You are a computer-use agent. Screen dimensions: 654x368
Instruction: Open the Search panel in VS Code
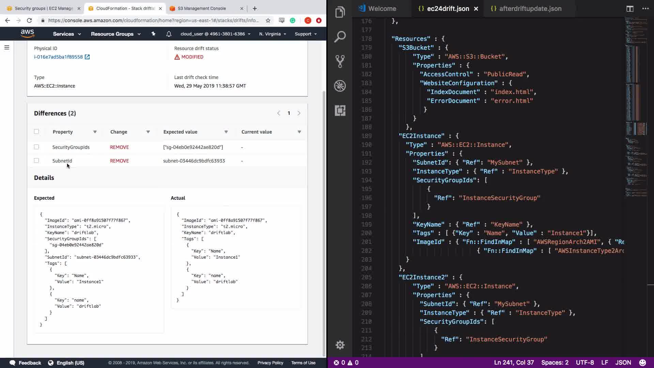pos(340,37)
